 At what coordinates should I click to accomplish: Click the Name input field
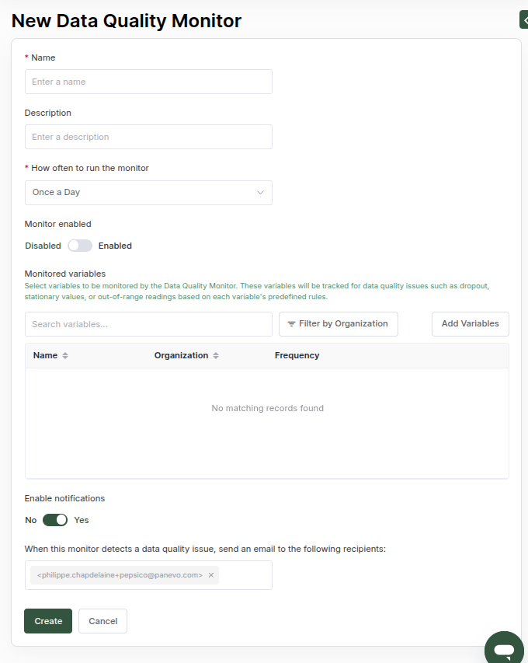pos(148,82)
